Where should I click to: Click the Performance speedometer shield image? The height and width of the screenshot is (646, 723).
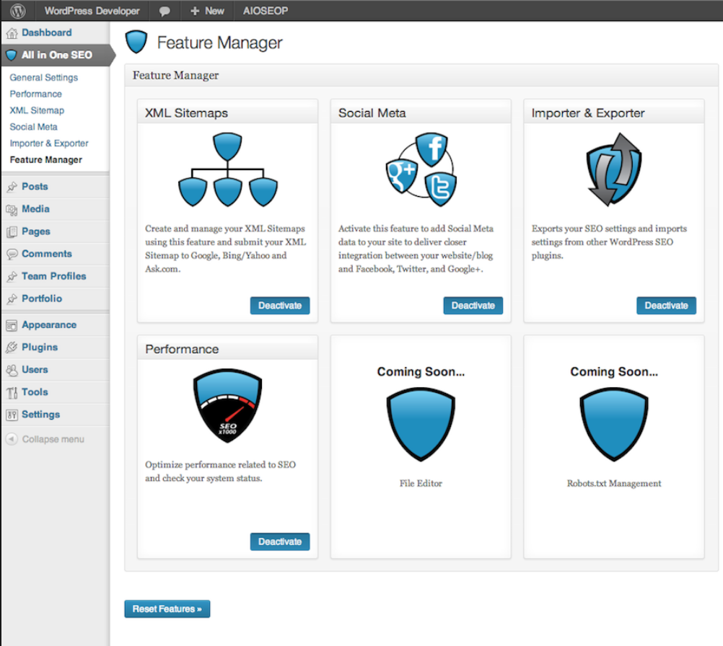[x=228, y=405]
